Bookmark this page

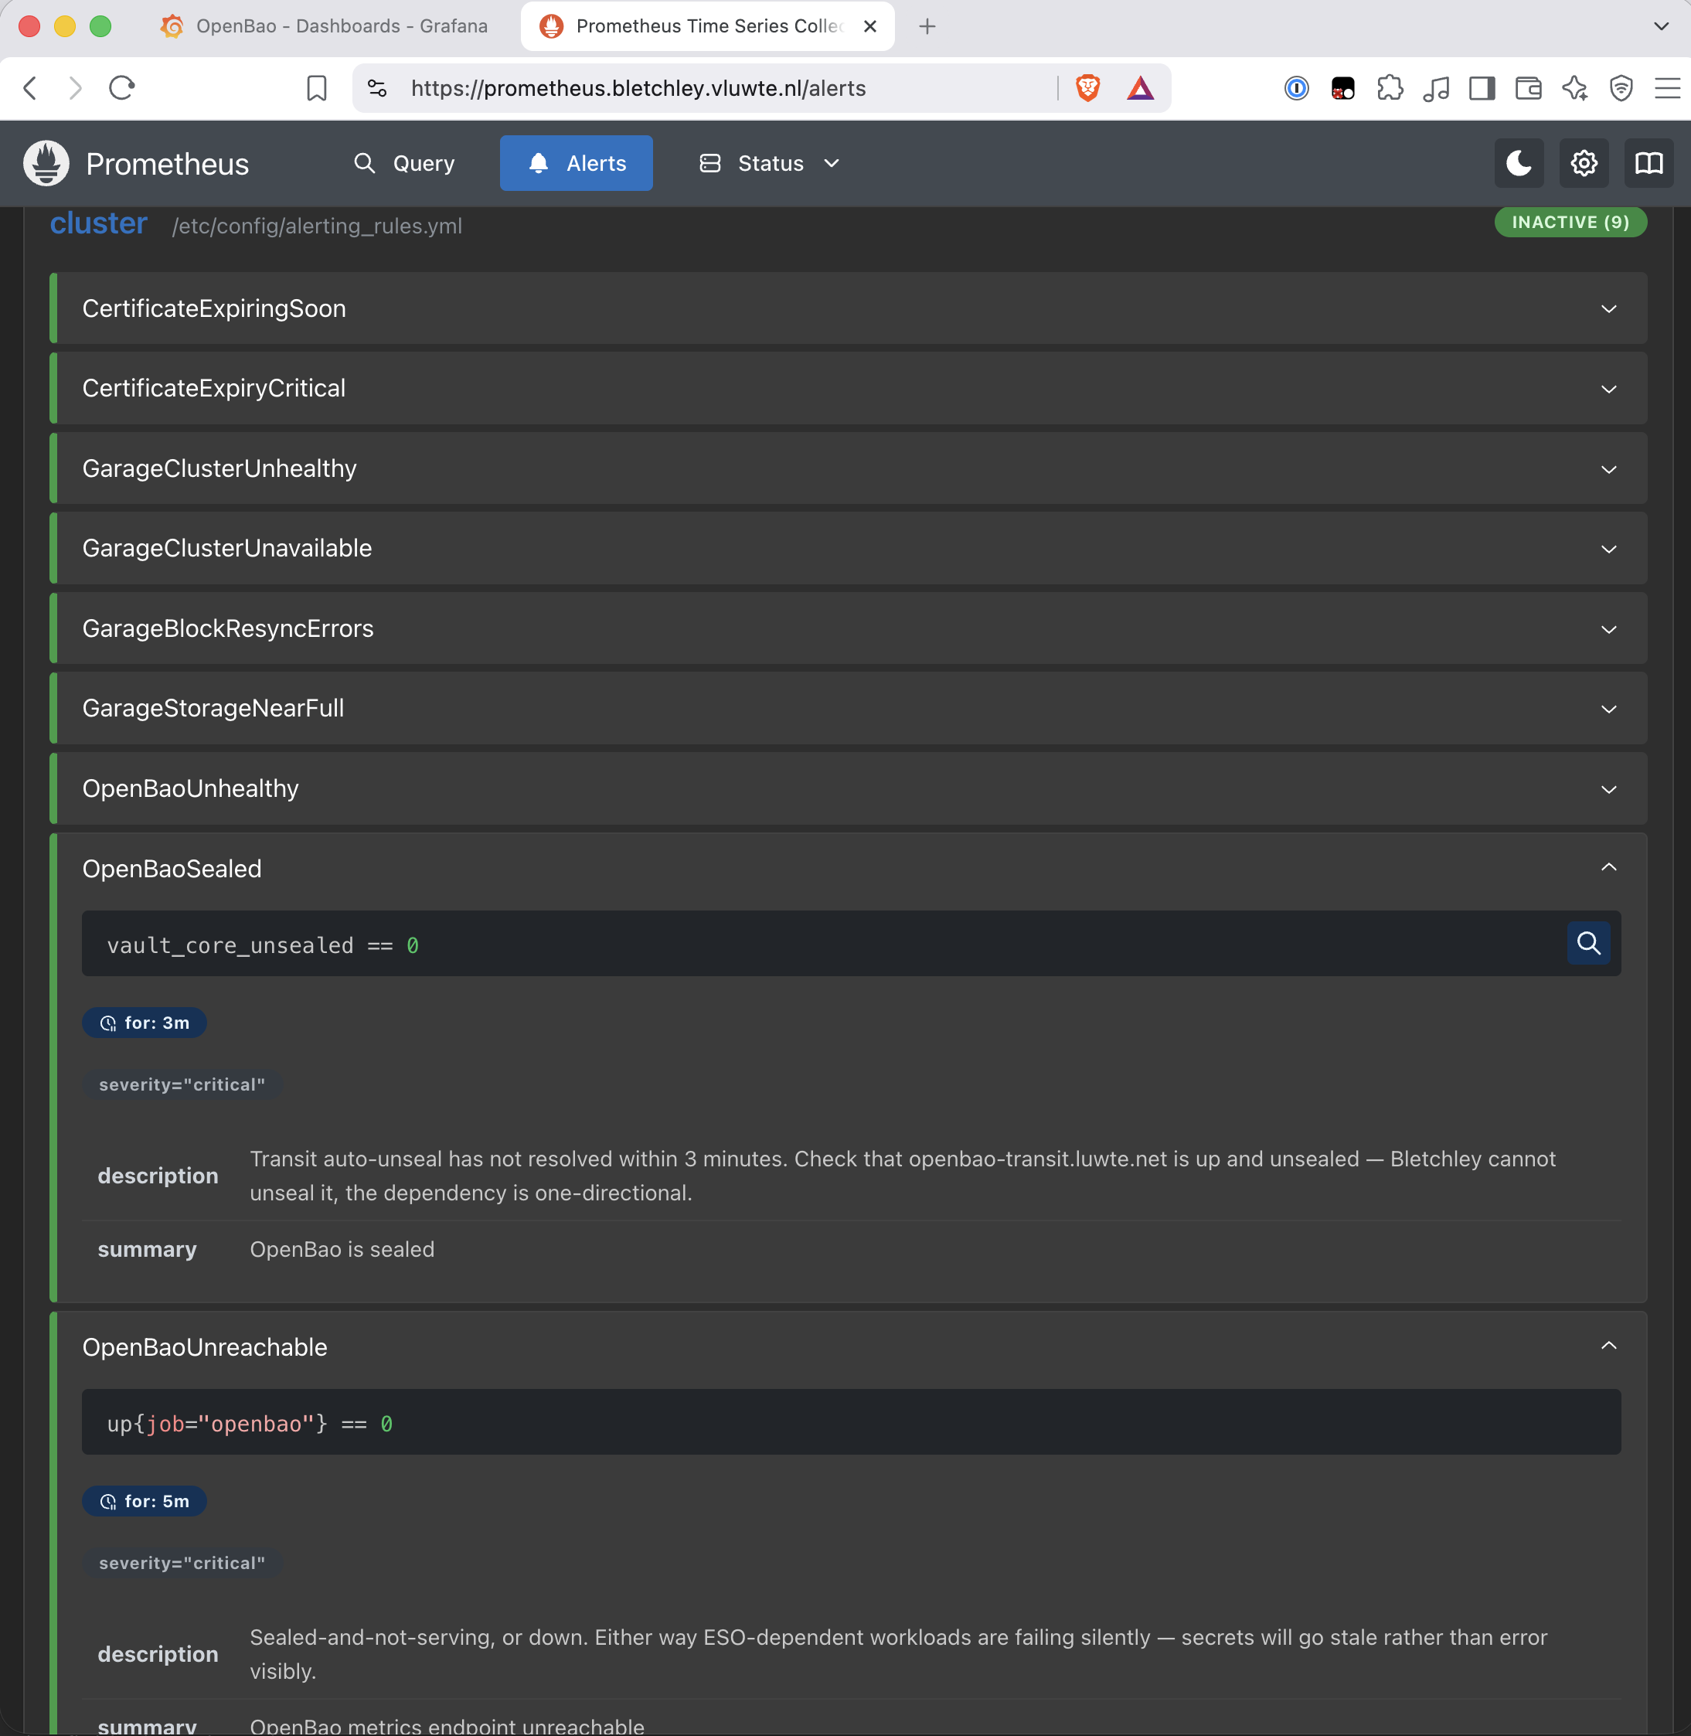316,88
